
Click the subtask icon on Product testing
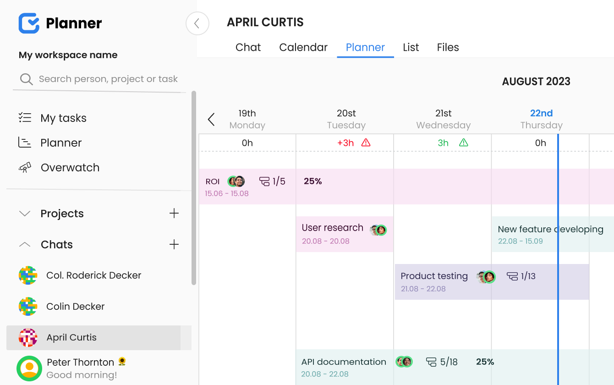click(x=512, y=276)
